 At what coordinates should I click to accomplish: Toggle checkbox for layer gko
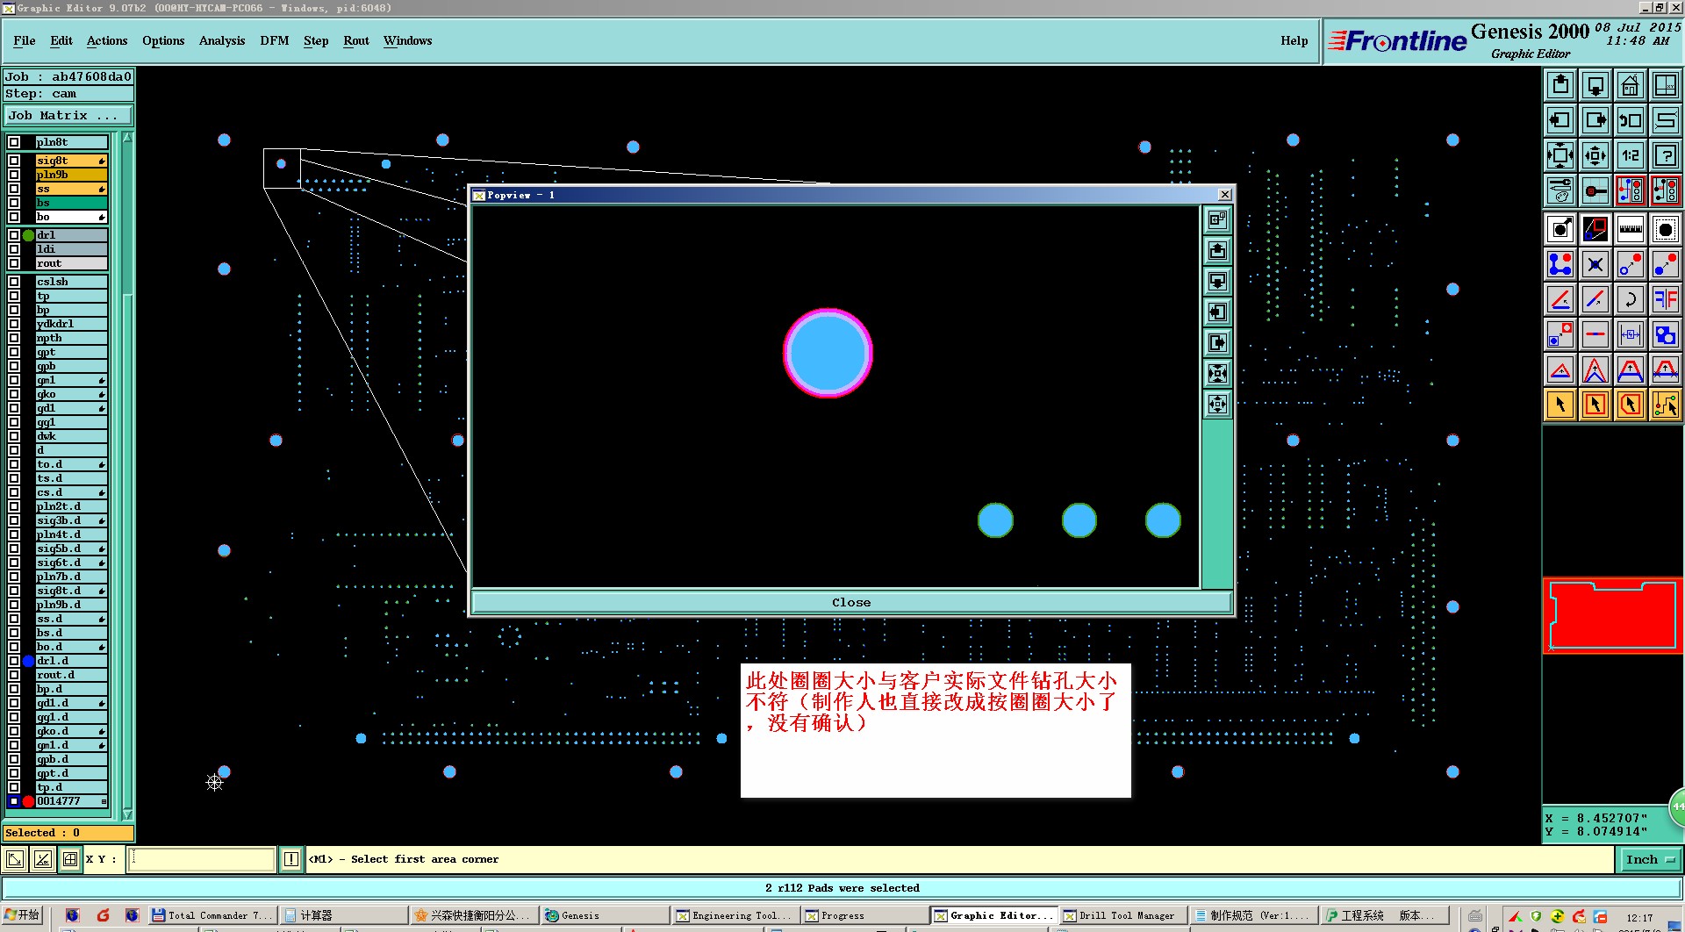click(14, 394)
